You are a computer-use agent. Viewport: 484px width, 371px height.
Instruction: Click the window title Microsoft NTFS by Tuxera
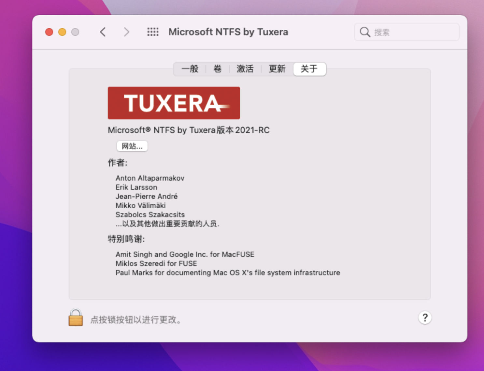(x=228, y=32)
